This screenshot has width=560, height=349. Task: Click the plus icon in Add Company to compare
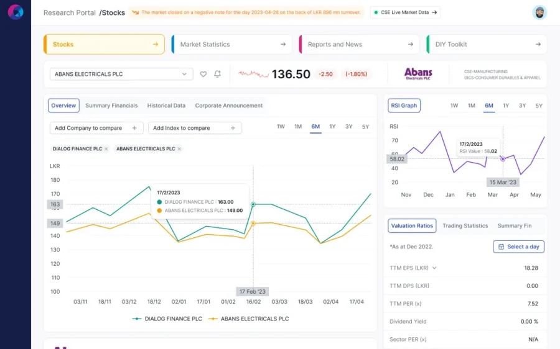[x=134, y=128]
